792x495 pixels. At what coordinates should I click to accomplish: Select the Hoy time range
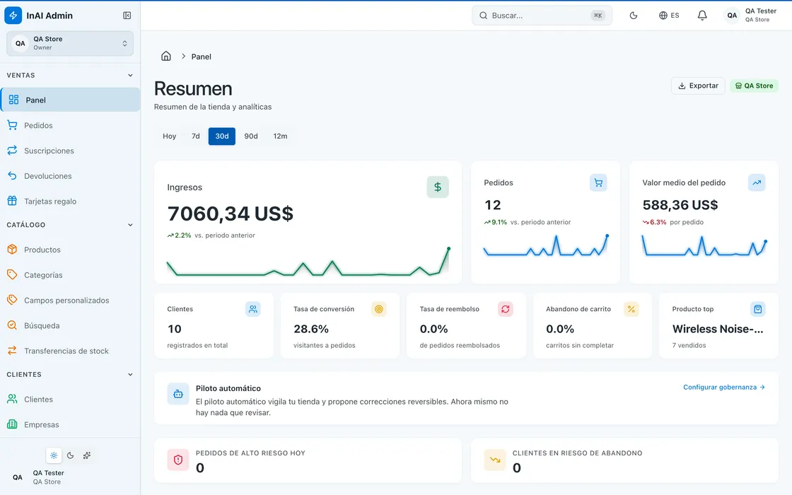(169, 136)
